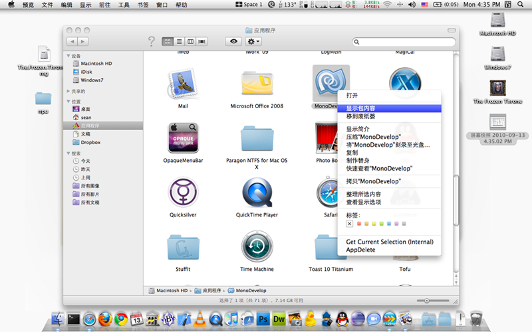The width and height of the screenshot is (532, 332).
Task: Choose 压缩"MonoDevelop" in context menu
Action: click(x=390, y=137)
